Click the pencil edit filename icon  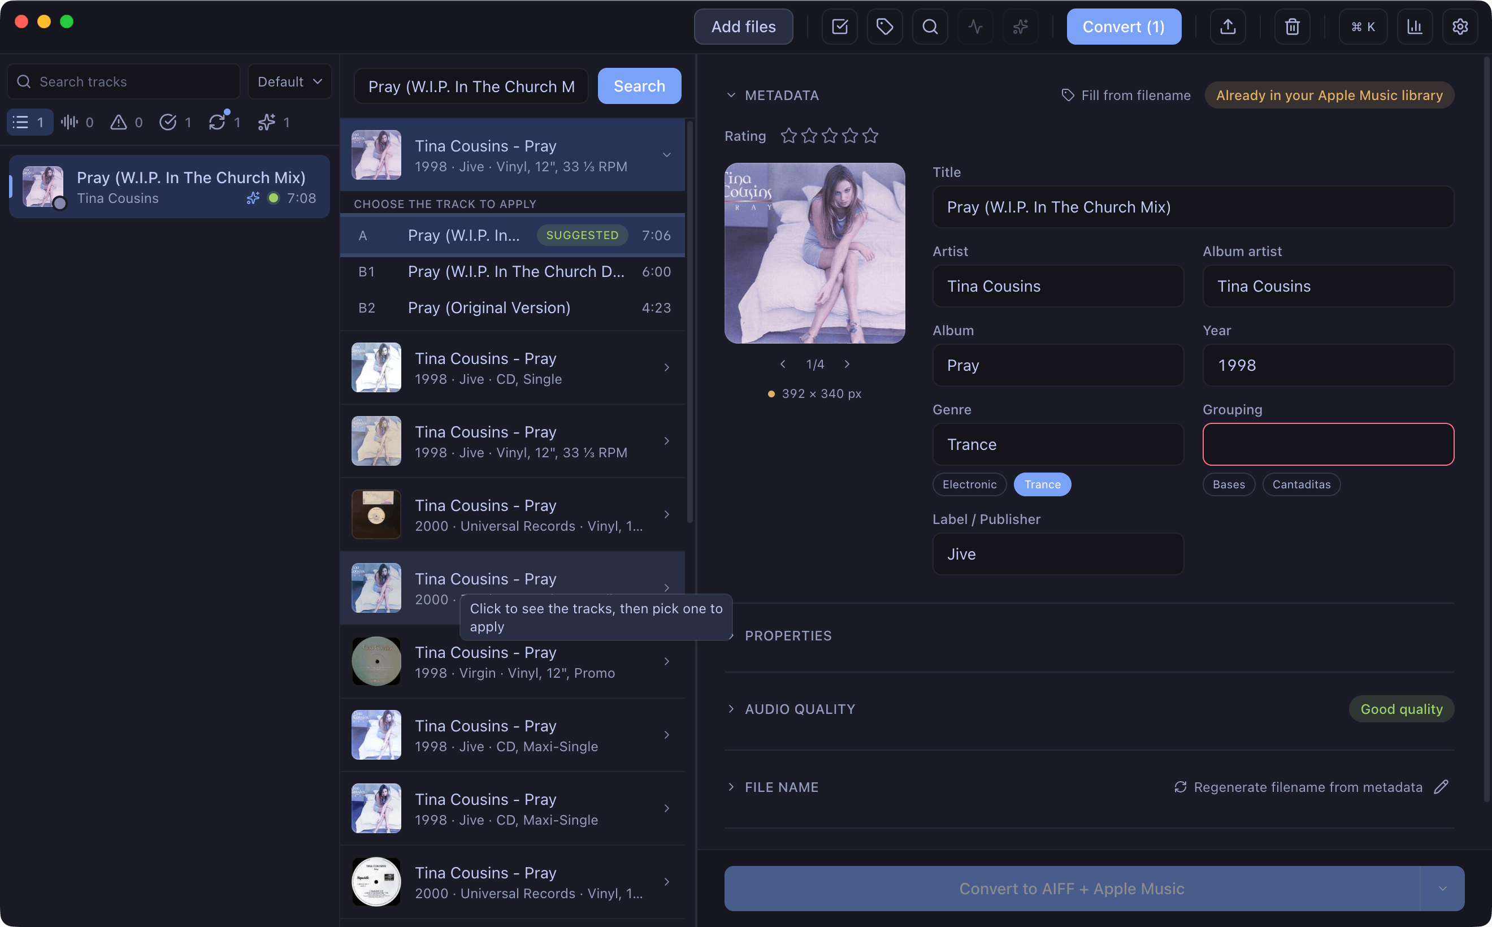1441,787
